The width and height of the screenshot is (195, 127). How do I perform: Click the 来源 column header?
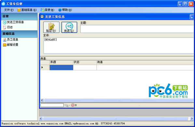(x=61, y=62)
